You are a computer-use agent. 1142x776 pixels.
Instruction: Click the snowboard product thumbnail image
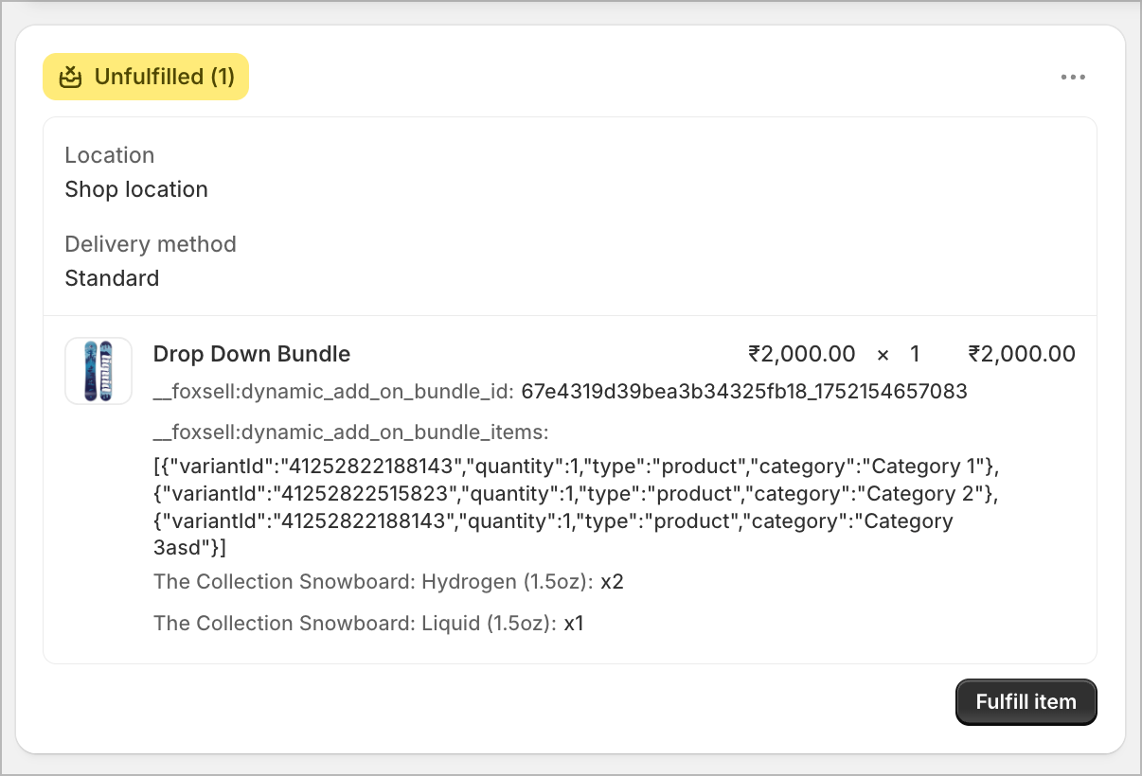tap(98, 371)
